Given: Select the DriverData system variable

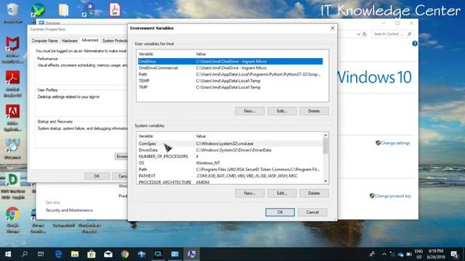Looking at the screenshot, I should point(230,150).
